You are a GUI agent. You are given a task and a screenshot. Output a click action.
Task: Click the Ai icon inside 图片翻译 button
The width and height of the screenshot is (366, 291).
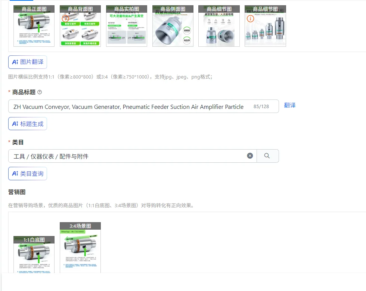[15, 62]
